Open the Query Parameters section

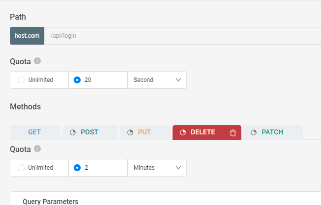tap(50, 201)
